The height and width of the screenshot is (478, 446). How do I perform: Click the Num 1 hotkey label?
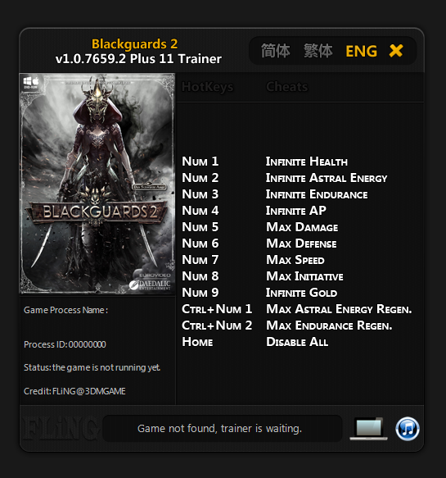tap(200, 162)
